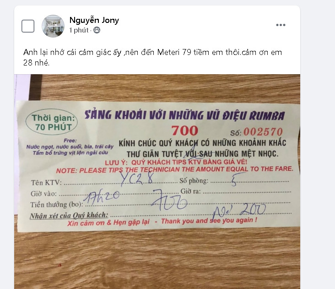The height and width of the screenshot is (289, 335).
Task: Click the audience privacy icon beside timestamp
Action: (97, 30)
